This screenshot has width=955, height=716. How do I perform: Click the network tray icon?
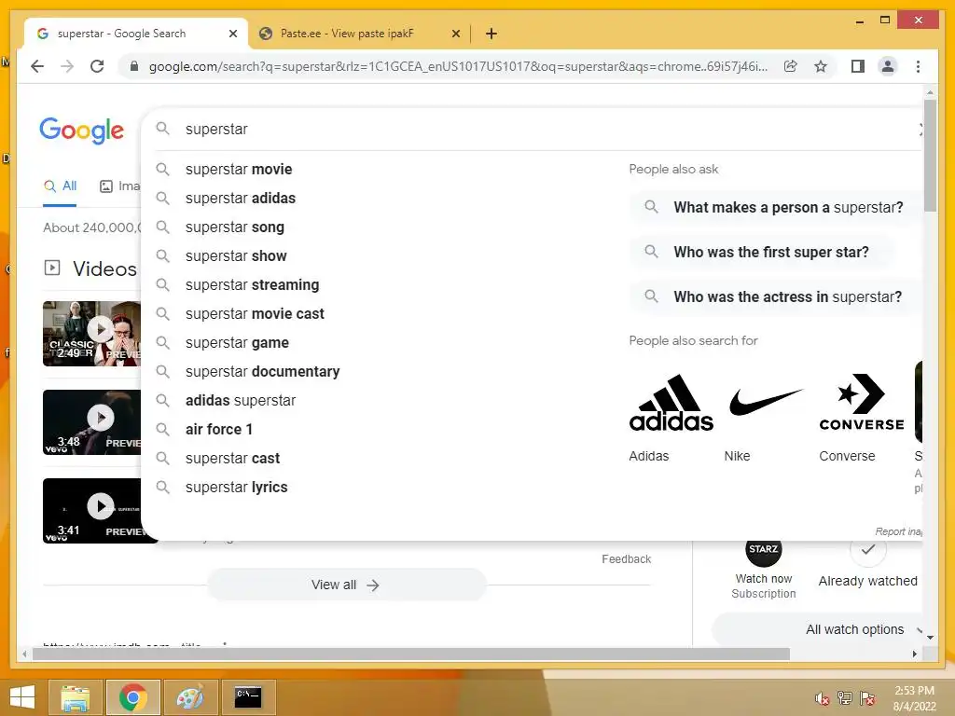pos(845,698)
